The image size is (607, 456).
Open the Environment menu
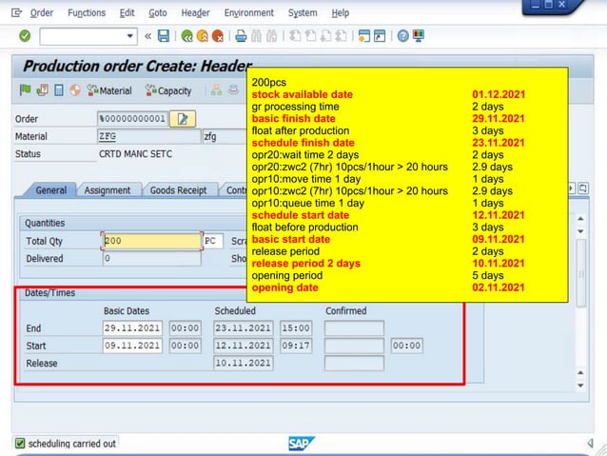[248, 12]
